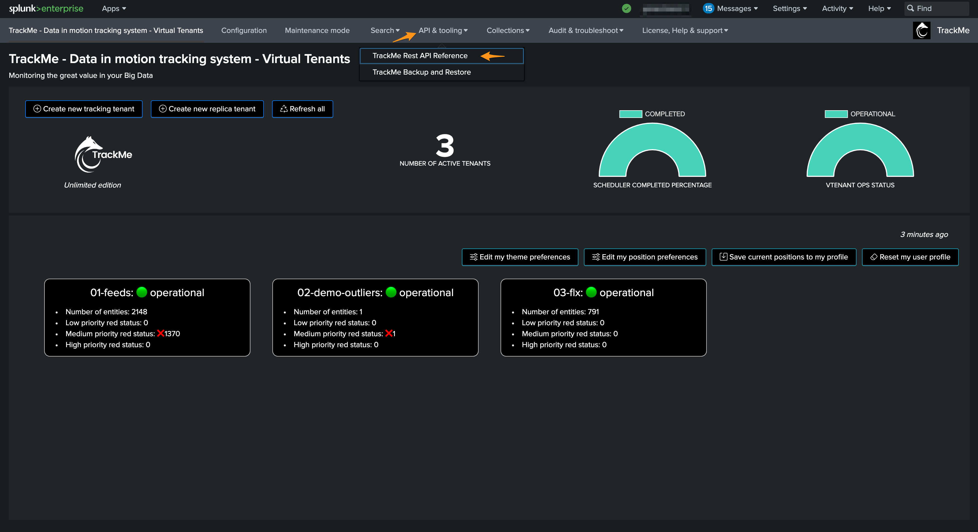Open the Settings dropdown

tap(790, 8)
